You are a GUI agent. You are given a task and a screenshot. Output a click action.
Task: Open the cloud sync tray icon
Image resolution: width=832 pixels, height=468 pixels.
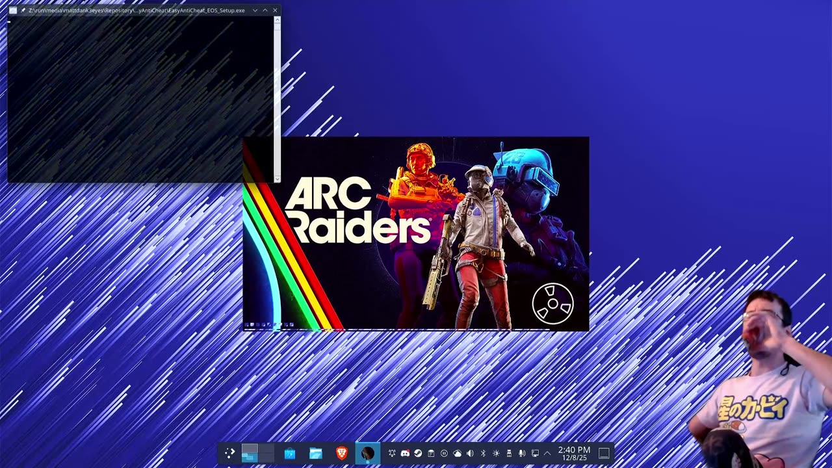pos(457,453)
